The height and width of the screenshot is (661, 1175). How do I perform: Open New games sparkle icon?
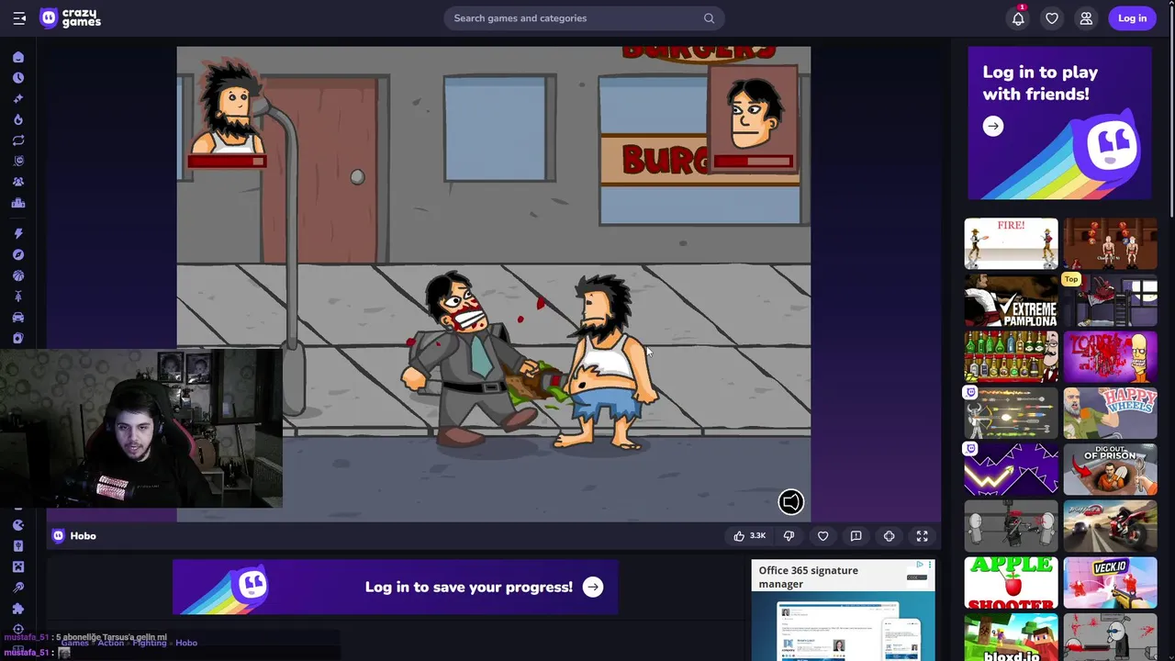(x=18, y=99)
